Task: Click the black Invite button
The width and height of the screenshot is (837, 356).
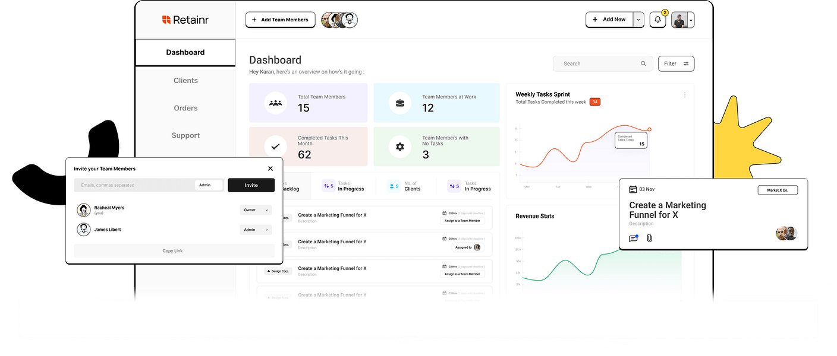Action: [251, 185]
